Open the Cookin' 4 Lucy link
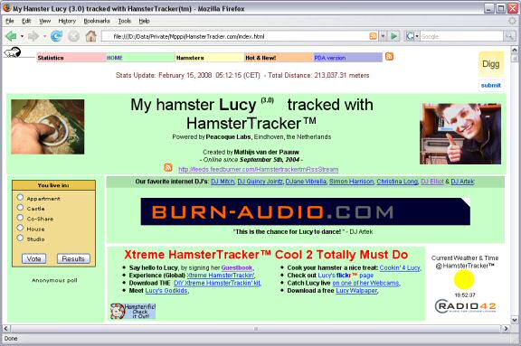 [400, 267]
